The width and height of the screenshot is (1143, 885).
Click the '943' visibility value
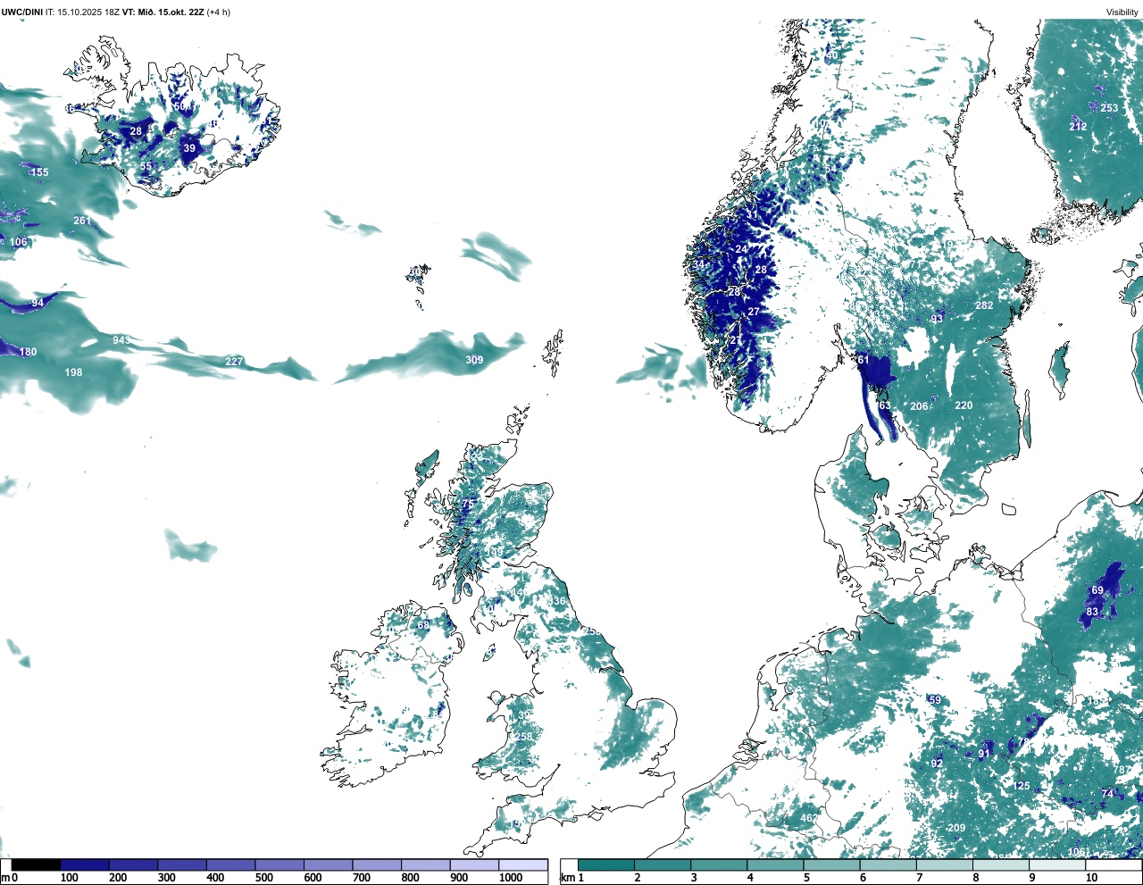click(121, 340)
